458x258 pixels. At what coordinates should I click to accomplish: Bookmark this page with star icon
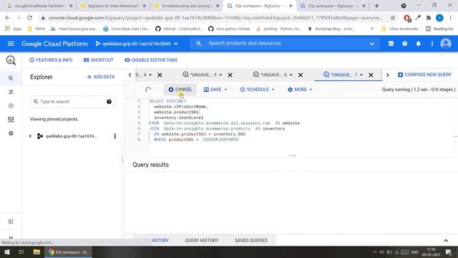coord(393,18)
